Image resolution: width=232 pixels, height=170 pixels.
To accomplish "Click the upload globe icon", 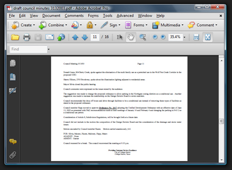I will [x=61, y=37].
